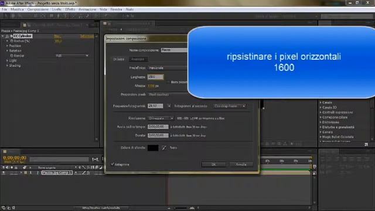This screenshot has height=211, width=375.
Task: Click the timeline zoom slider at bottom
Action: (180, 208)
